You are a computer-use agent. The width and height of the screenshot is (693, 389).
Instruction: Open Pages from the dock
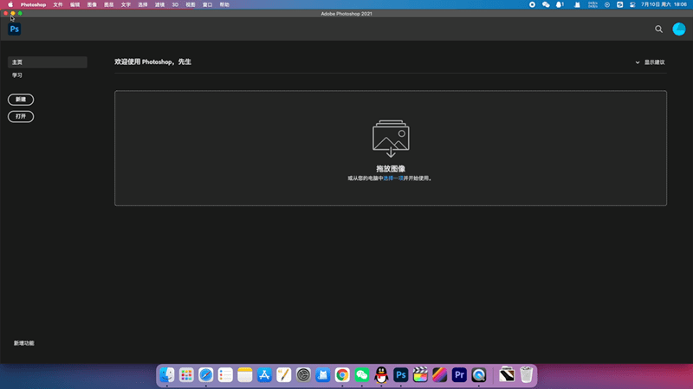click(284, 375)
